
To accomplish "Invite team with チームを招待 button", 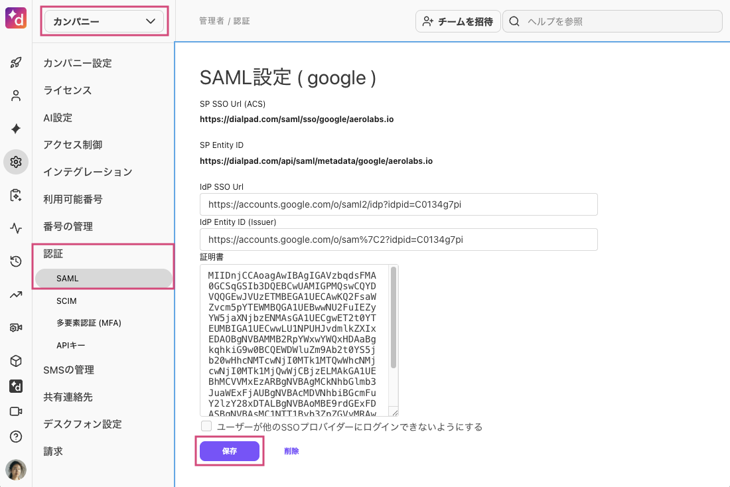I will [457, 21].
